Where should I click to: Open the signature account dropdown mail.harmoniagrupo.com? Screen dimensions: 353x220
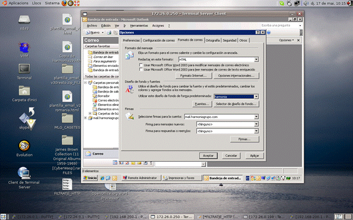256,117
